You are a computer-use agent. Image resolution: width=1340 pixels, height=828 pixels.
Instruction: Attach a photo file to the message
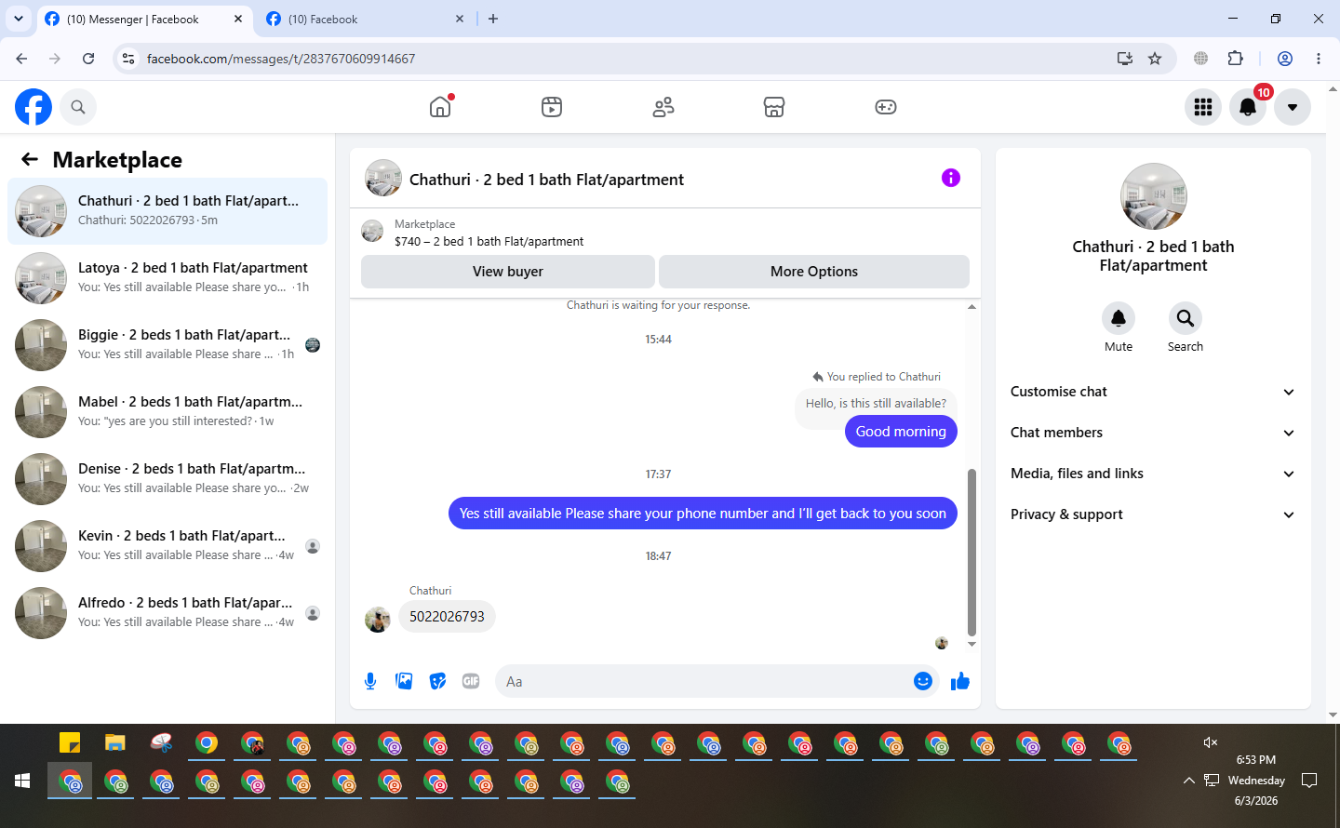tap(404, 681)
